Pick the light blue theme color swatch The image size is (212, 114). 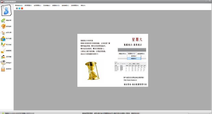pyautogui.click(x=19, y=8)
